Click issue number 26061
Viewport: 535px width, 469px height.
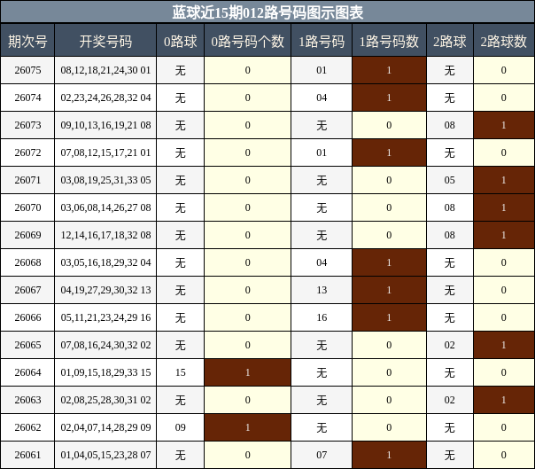[x=27, y=455]
